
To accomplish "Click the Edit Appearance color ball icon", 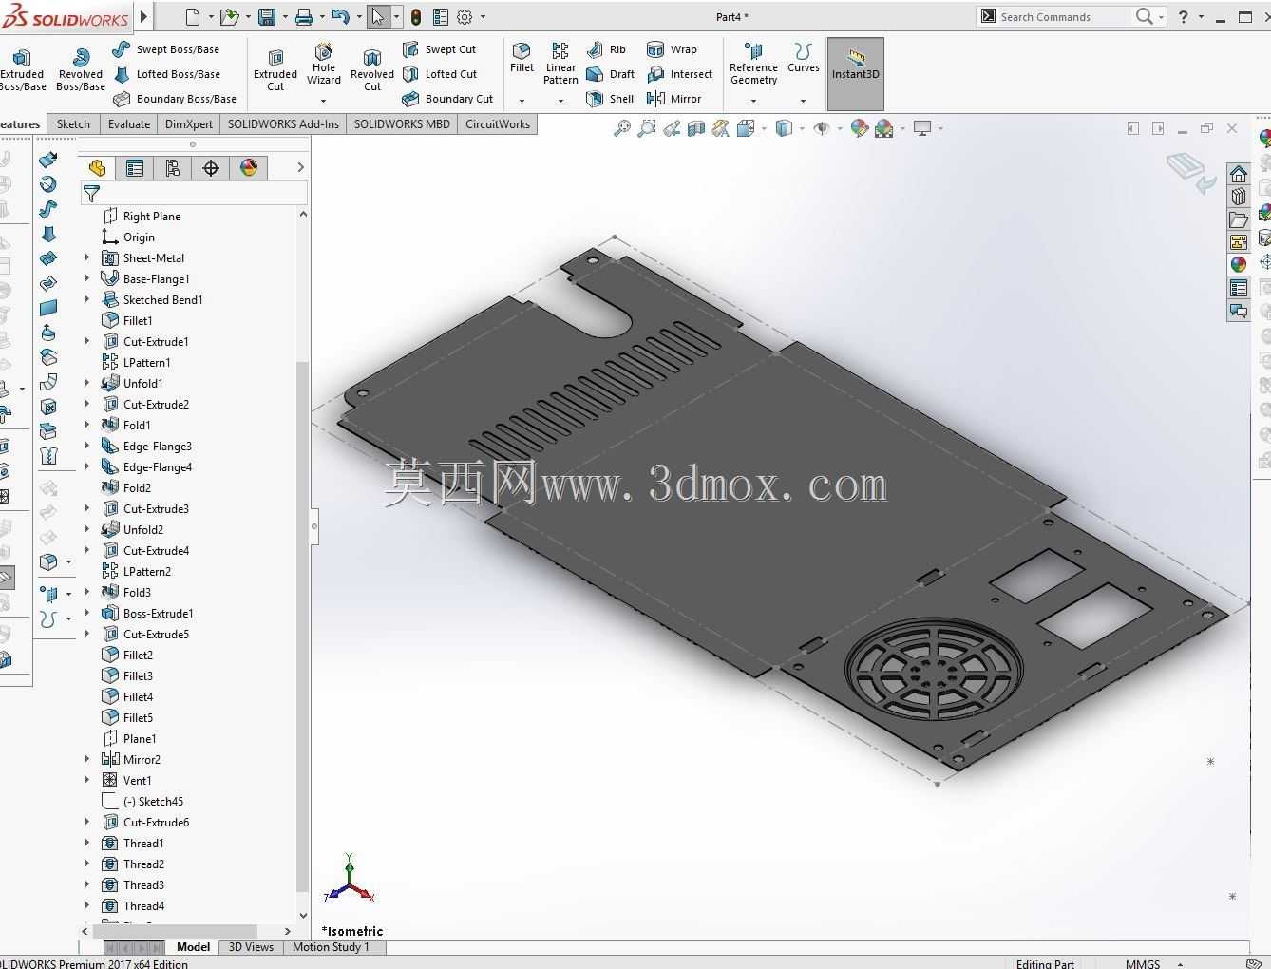I will tap(859, 128).
